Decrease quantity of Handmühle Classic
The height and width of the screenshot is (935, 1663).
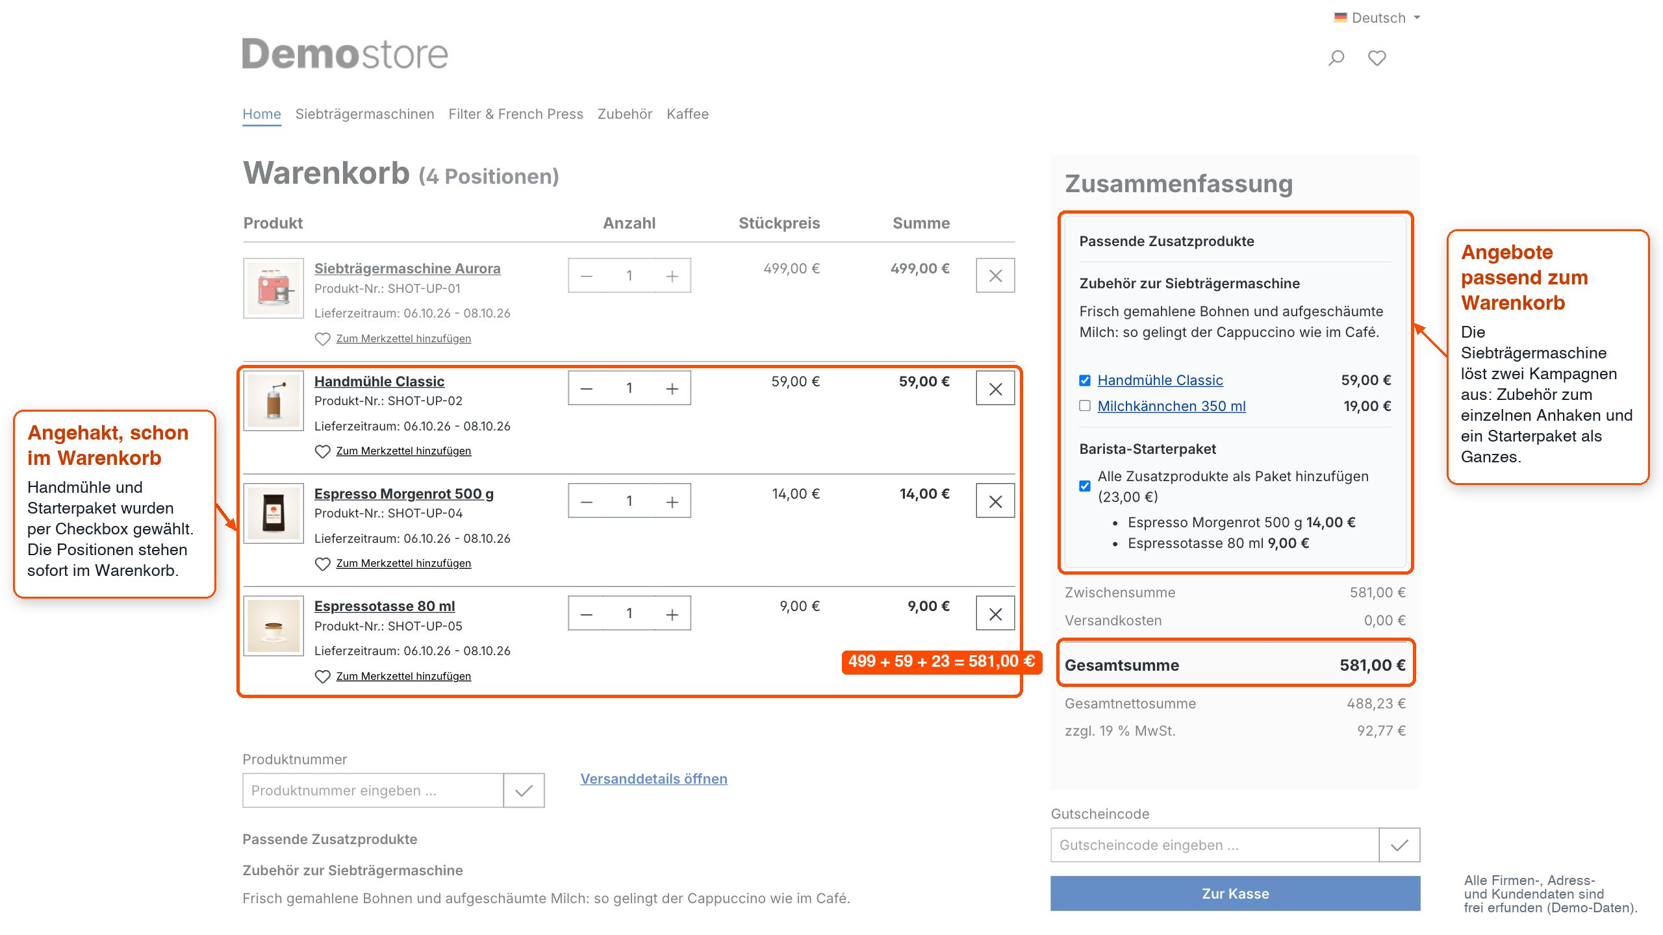(586, 388)
